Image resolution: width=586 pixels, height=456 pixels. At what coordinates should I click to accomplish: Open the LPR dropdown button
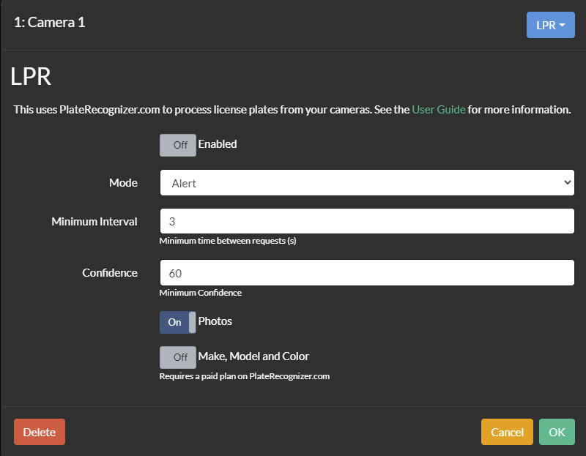551,25
